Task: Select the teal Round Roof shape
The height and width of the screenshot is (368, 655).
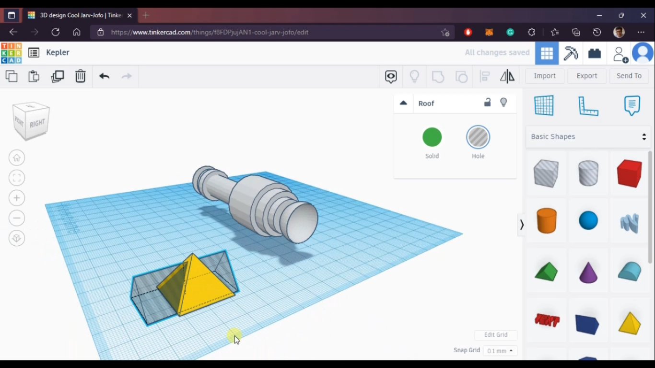Action: click(x=630, y=272)
